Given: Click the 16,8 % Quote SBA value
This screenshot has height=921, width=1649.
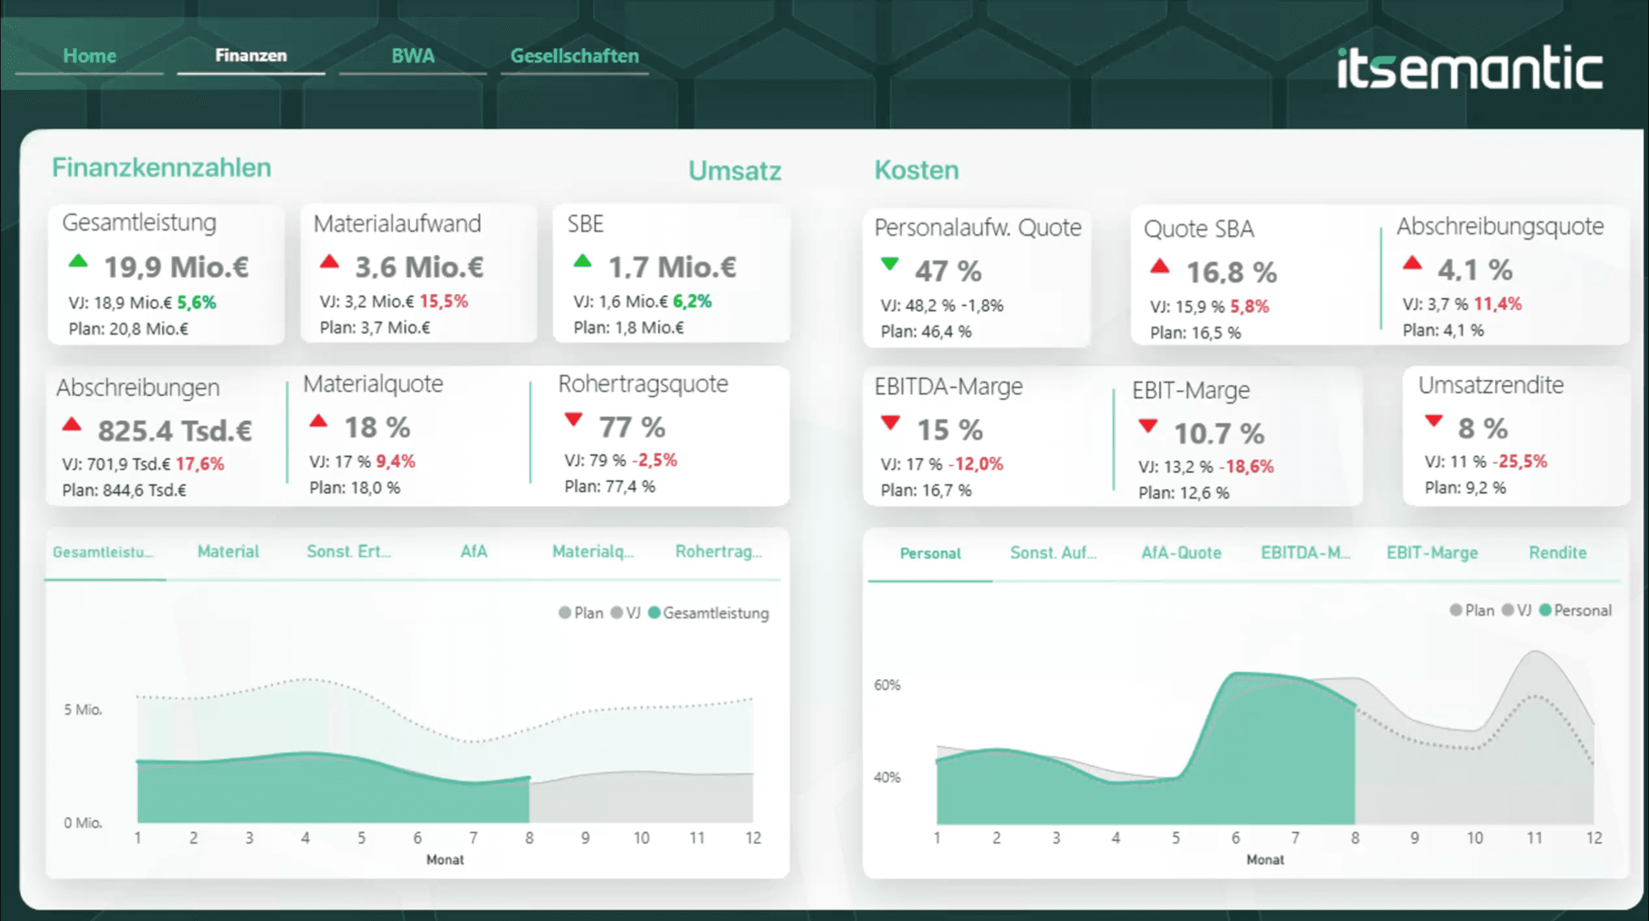Looking at the screenshot, I should pyautogui.click(x=1231, y=272).
